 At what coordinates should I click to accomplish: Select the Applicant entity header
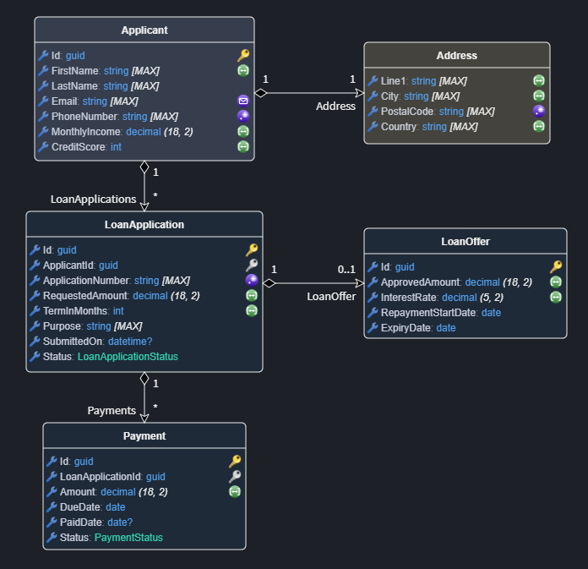tap(144, 30)
